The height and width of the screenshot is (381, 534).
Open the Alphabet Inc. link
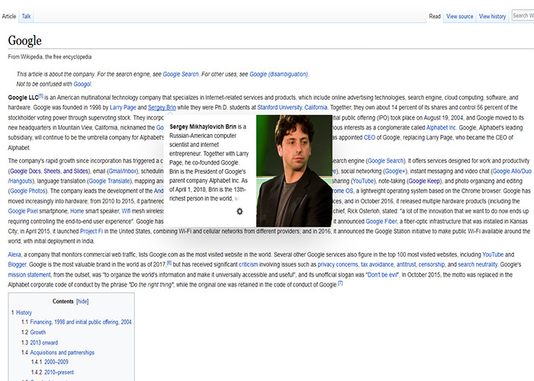point(441,127)
